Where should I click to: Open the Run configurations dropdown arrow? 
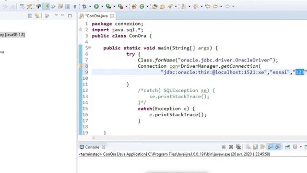tap(102, 6)
